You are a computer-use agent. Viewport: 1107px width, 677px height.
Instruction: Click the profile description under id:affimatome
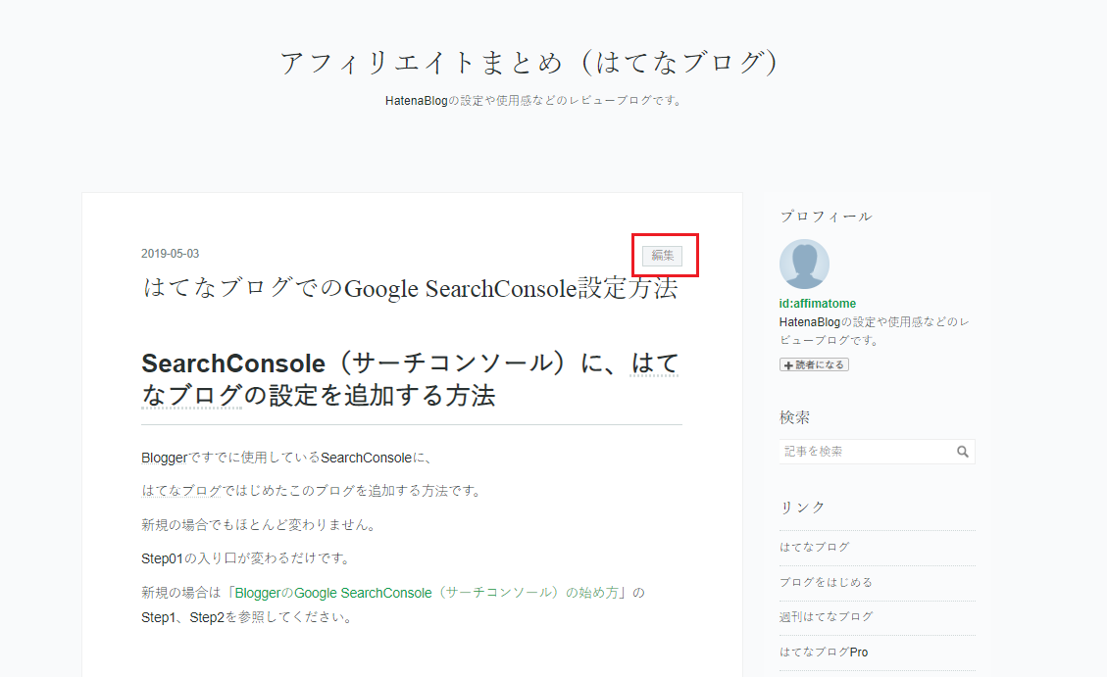pos(875,331)
